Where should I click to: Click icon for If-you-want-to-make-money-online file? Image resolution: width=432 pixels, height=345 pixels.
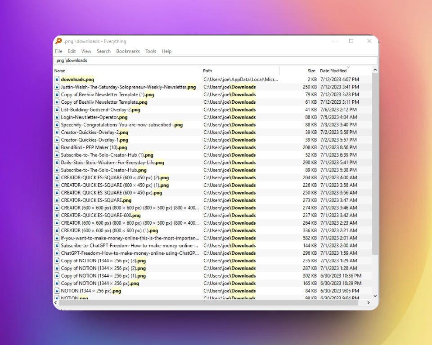point(57,238)
